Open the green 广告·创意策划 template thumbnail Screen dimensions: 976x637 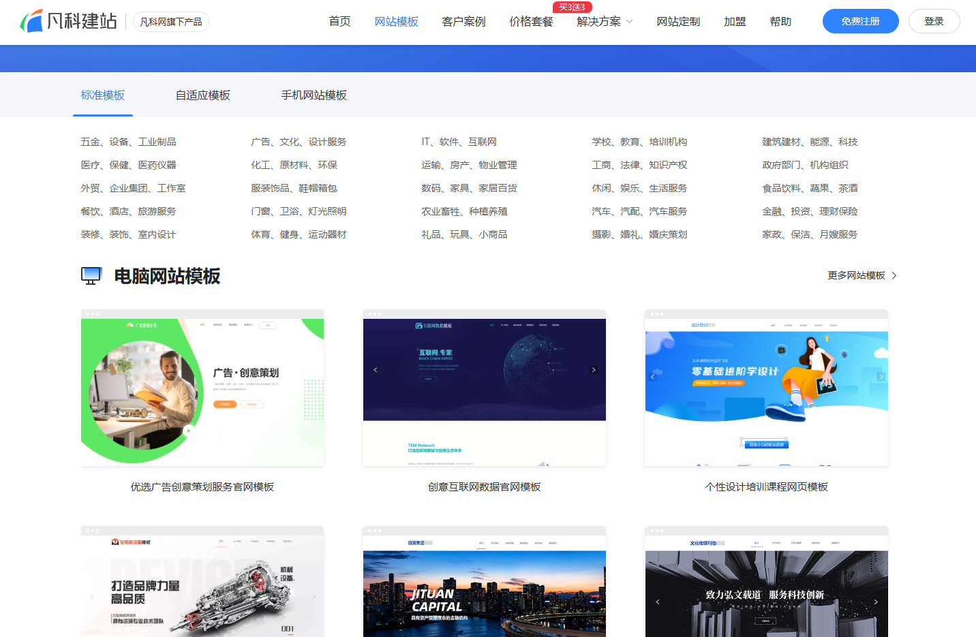pyautogui.click(x=202, y=388)
